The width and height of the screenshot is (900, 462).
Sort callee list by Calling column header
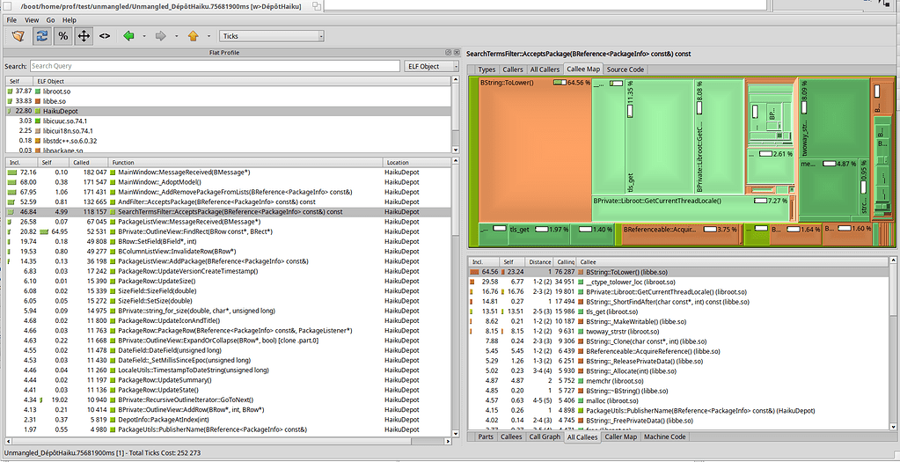(565, 261)
